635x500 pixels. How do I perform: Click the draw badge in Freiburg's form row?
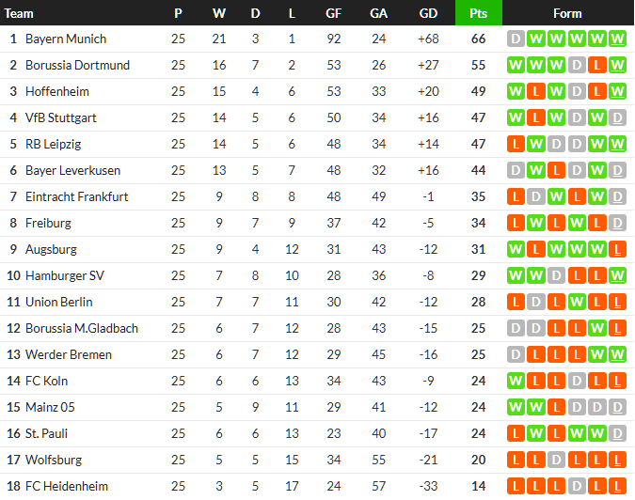tap(617, 224)
